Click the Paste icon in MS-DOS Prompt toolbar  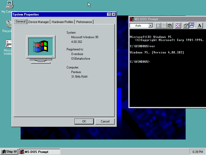pos(170,26)
